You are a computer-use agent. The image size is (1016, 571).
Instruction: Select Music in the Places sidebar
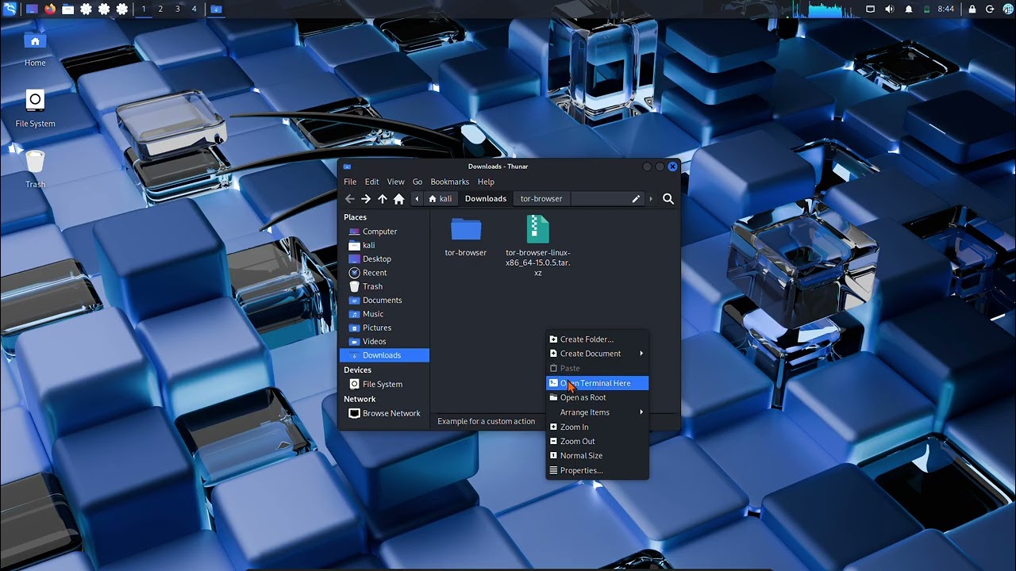(384, 314)
